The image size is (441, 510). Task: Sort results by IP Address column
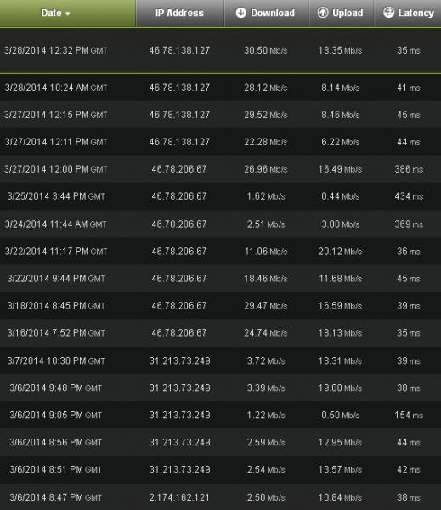(x=180, y=14)
